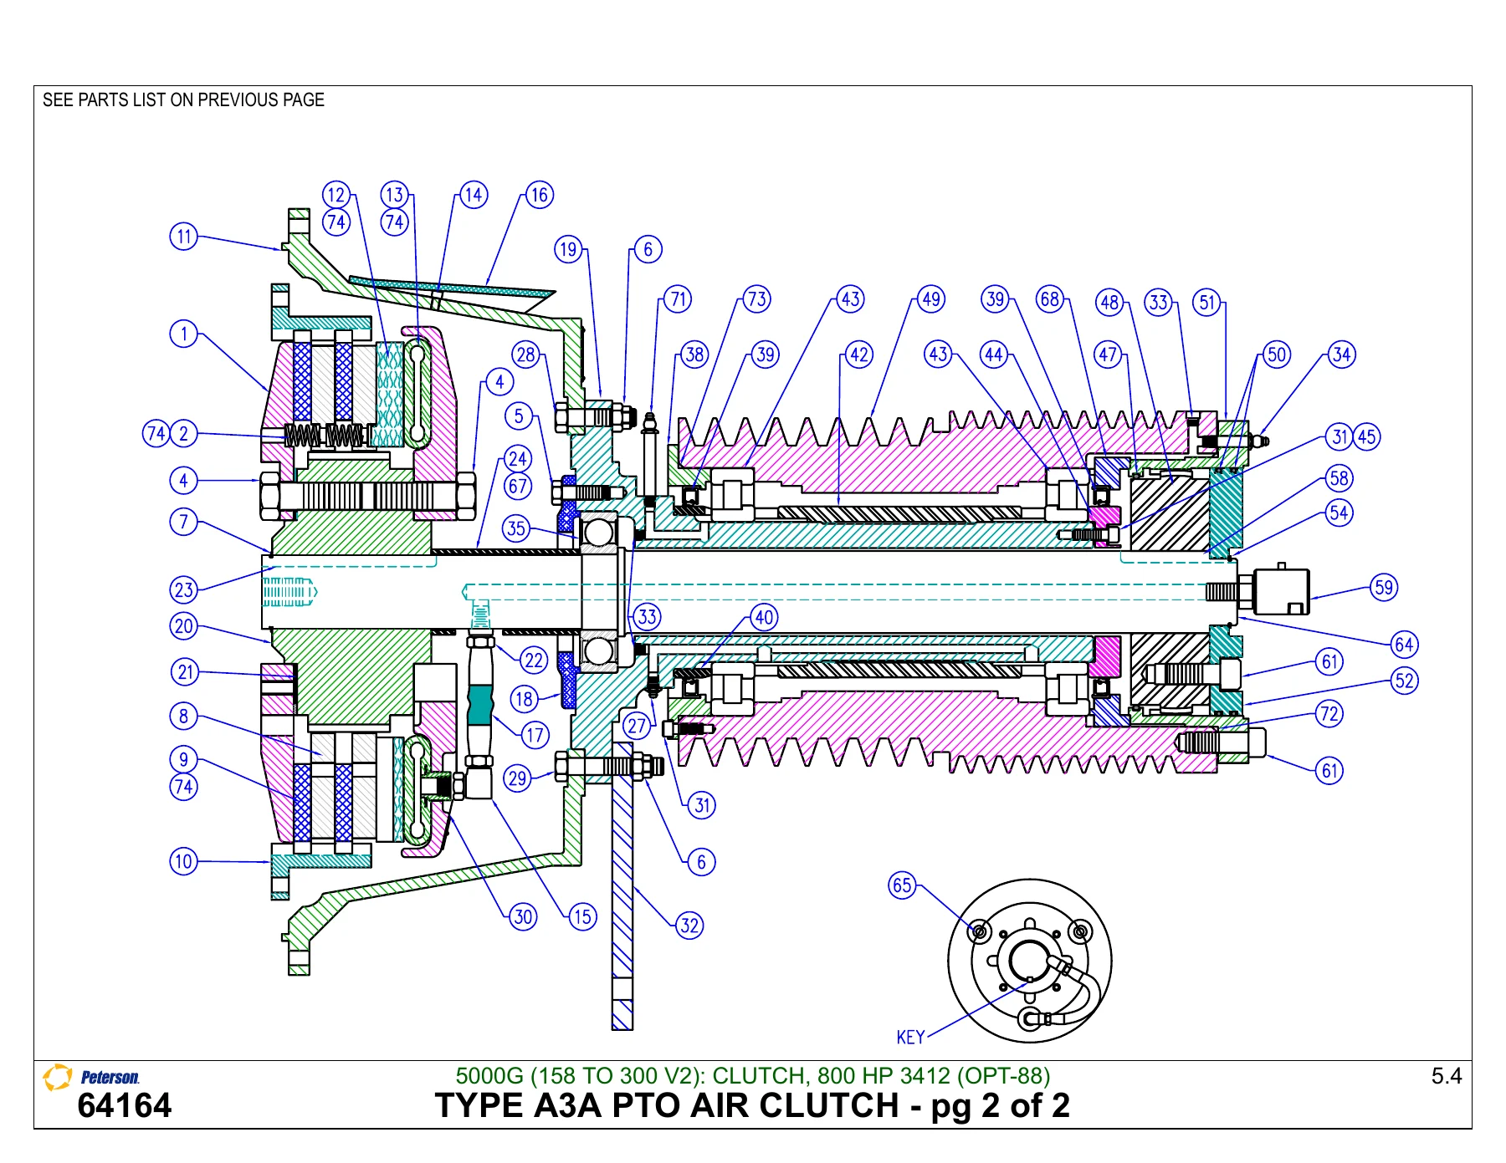Viewport: 1506px width, 1163px height.
Task: Click callout bubble 7
Action: click(x=184, y=523)
